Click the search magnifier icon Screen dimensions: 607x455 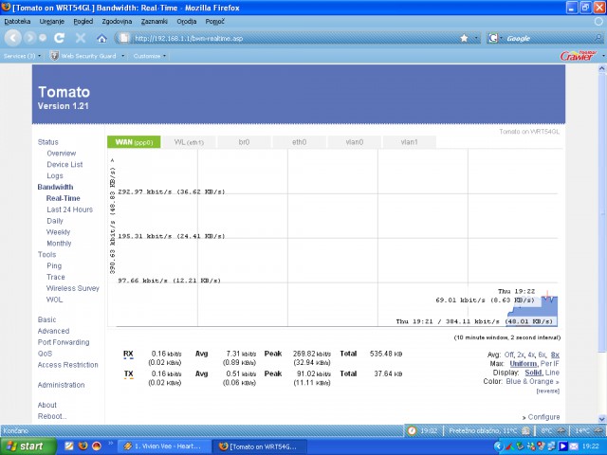tap(598, 38)
